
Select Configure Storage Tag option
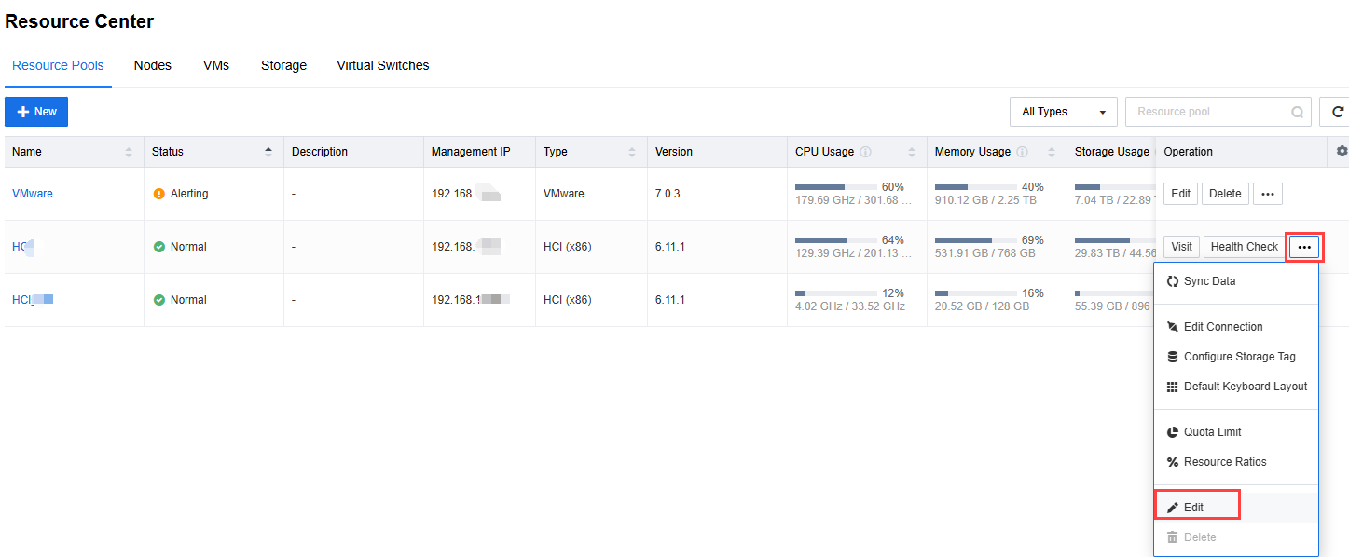pyautogui.click(x=1236, y=357)
